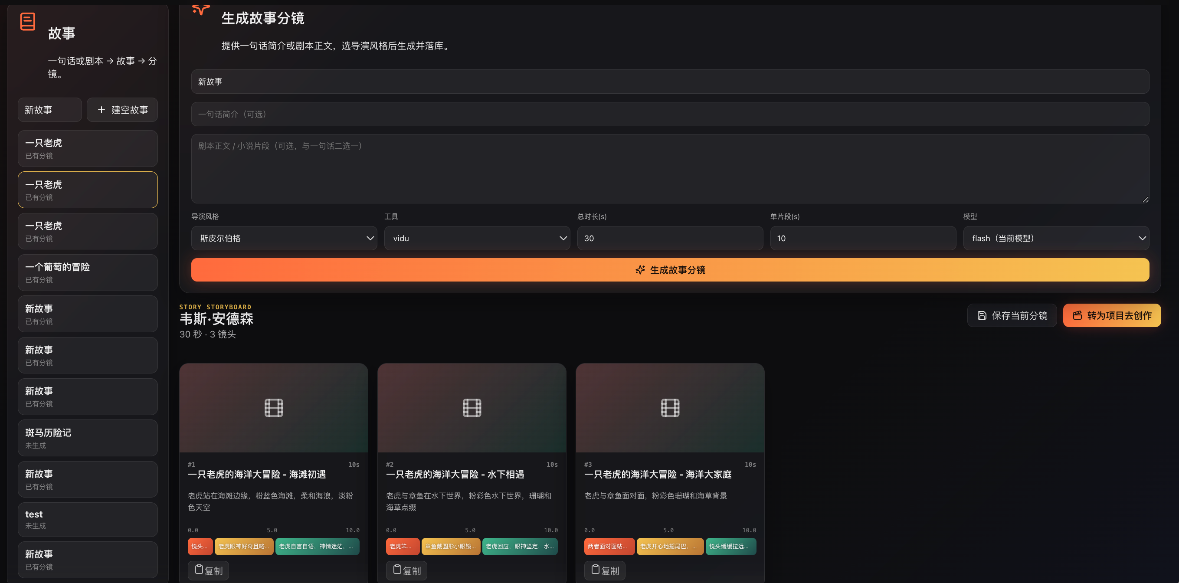The image size is (1179, 583).
Task: Click the orange 镜头 segment in shot #1 timeline
Action: point(200,547)
